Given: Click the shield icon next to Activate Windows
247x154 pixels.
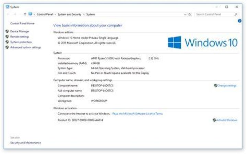Looking at the screenshot, I should (x=214, y=120).
